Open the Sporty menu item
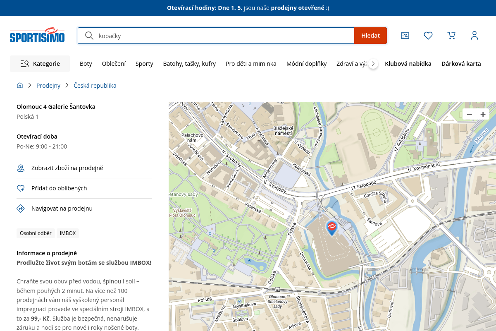The image size is (496, 331). pos(144,64)
